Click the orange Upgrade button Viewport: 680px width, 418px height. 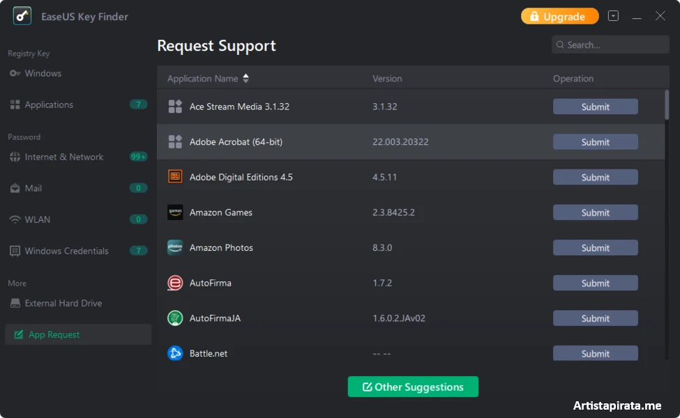pos(559,16)
